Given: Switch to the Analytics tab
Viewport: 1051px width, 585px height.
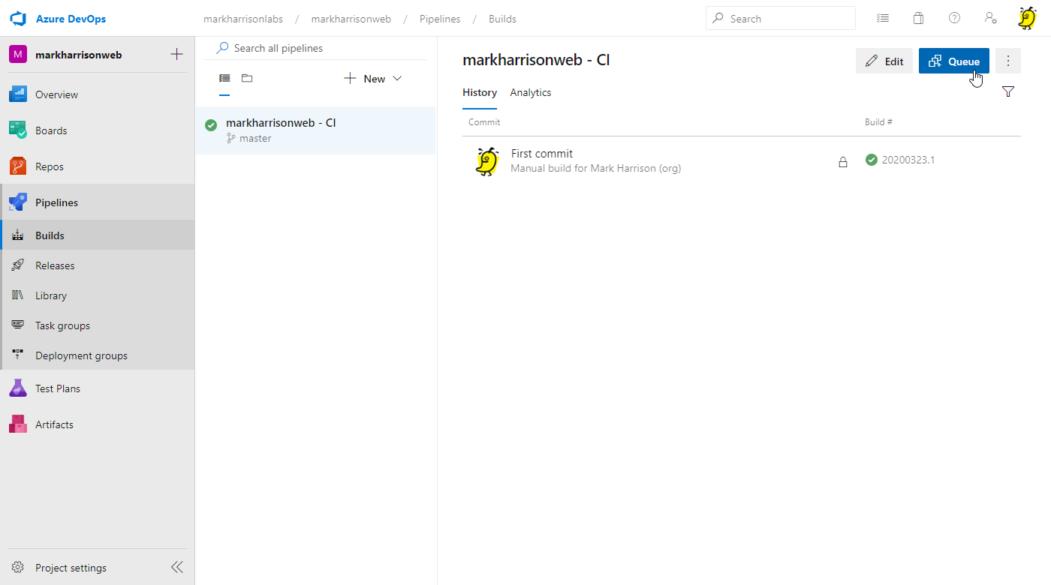Looking at the screenshot, I should click(x=531, y=92).
